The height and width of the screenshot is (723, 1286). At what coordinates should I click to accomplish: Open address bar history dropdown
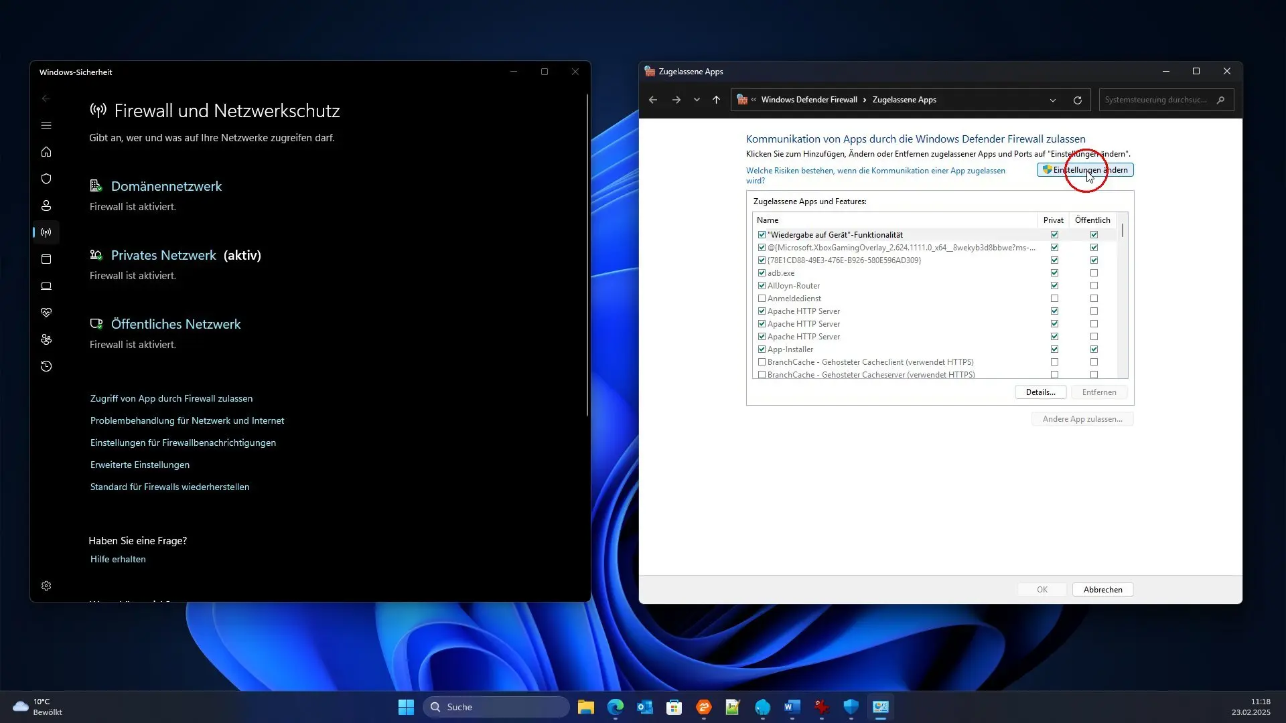pos(1053,100)
